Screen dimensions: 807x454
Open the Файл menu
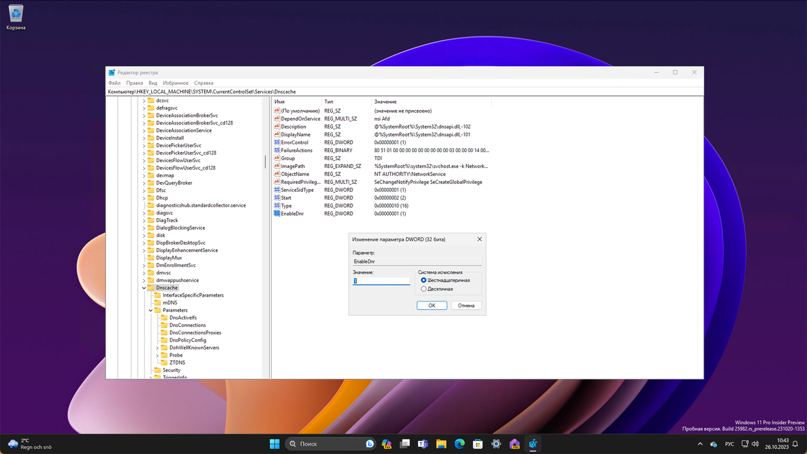click(114, 83)
